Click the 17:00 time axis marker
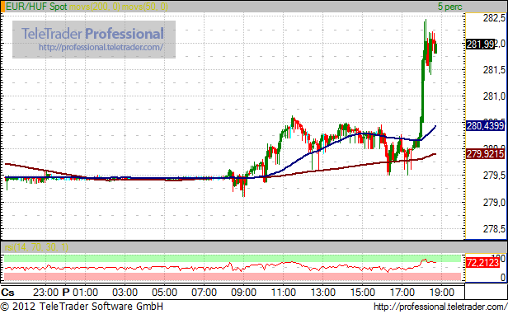Image resolution: width=508 pixels, height=314 pixels. (402, 293)
